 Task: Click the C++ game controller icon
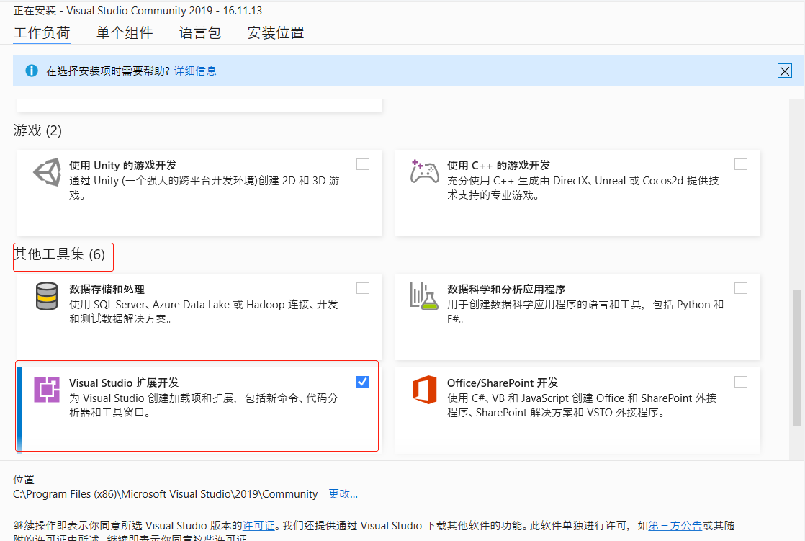(425, 171)
